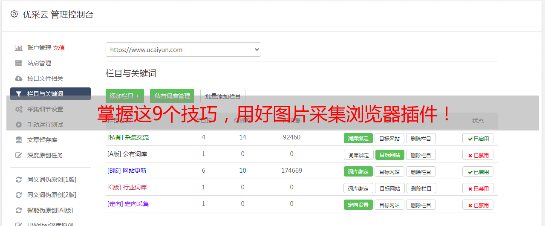Image resolution: width=545 pixels, height=226 pixels.
Task: Click refresh icon of 同义词伪原创[1版]
Action: (x=18, y=180)
